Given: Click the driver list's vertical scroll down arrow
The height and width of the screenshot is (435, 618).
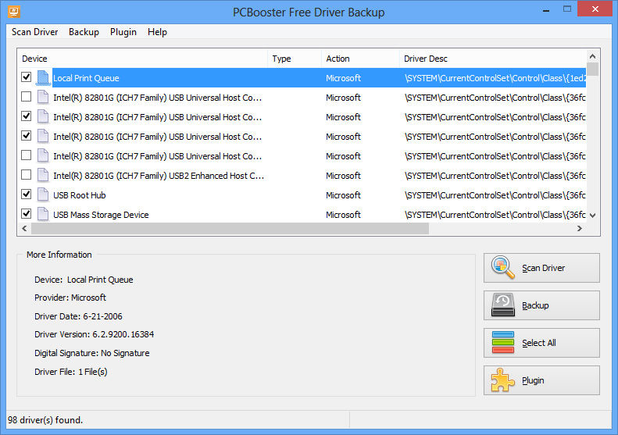Looking at the screenshot, I should (592, 216).
